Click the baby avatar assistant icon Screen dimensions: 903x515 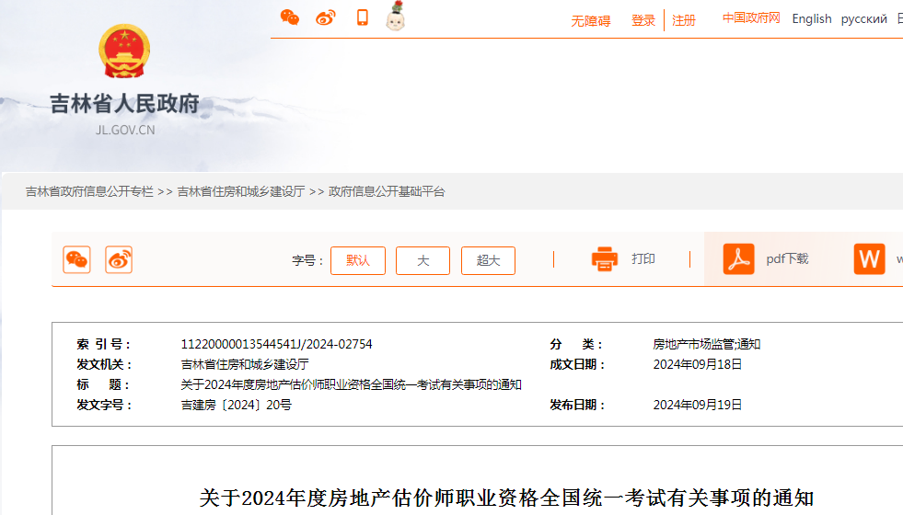tap(396, 17)
